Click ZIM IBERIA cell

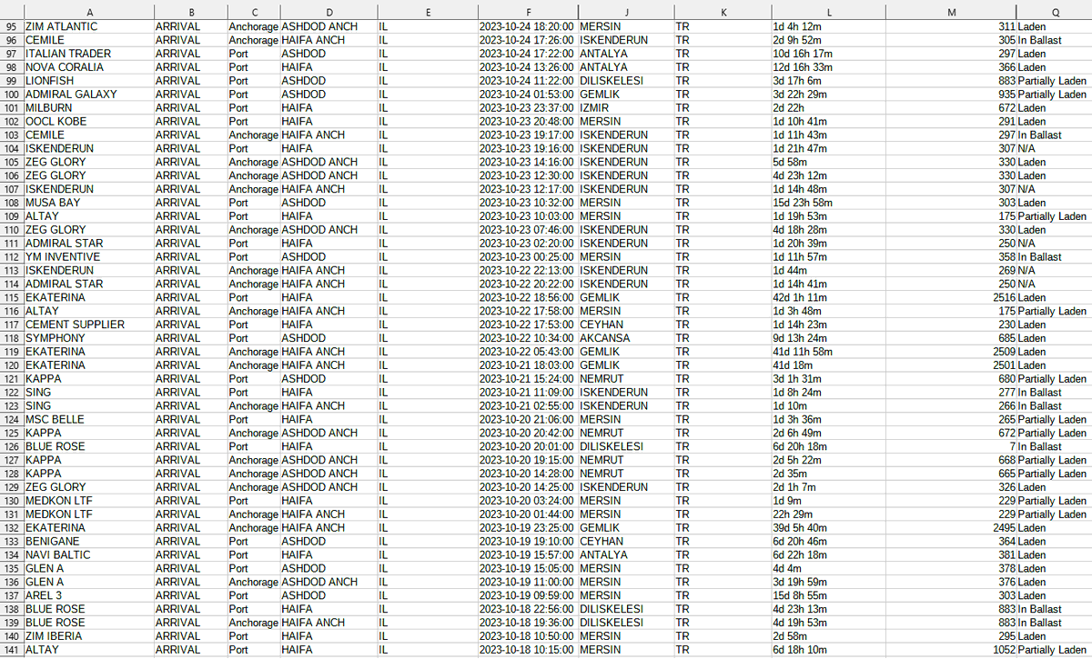tap(89, 636)
